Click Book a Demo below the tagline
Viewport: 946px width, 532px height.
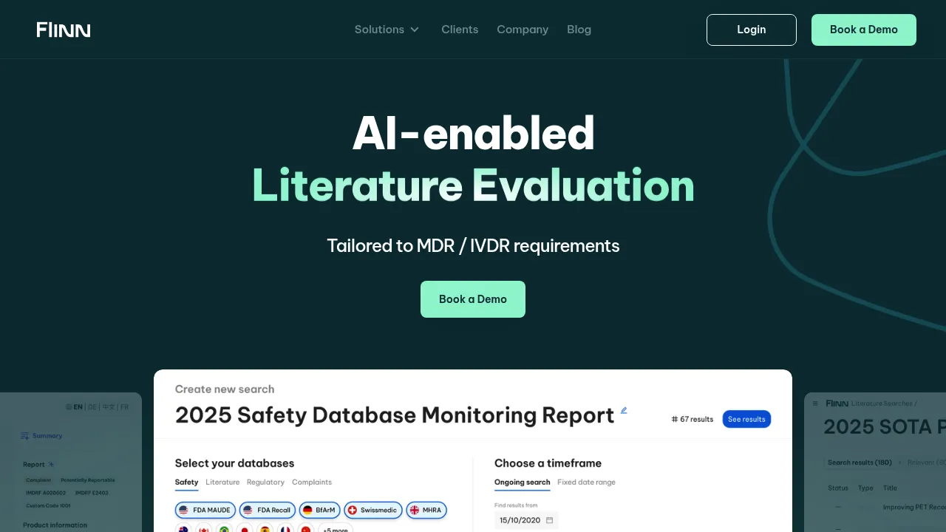[x=473, y=299]
